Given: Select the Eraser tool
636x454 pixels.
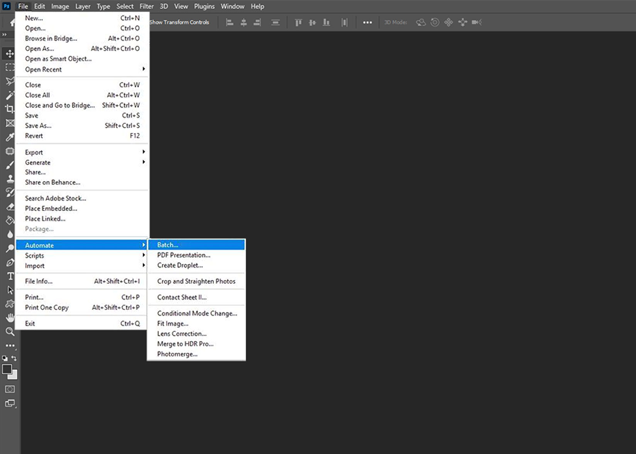Looking at the screenshot, I should [10, 207].
